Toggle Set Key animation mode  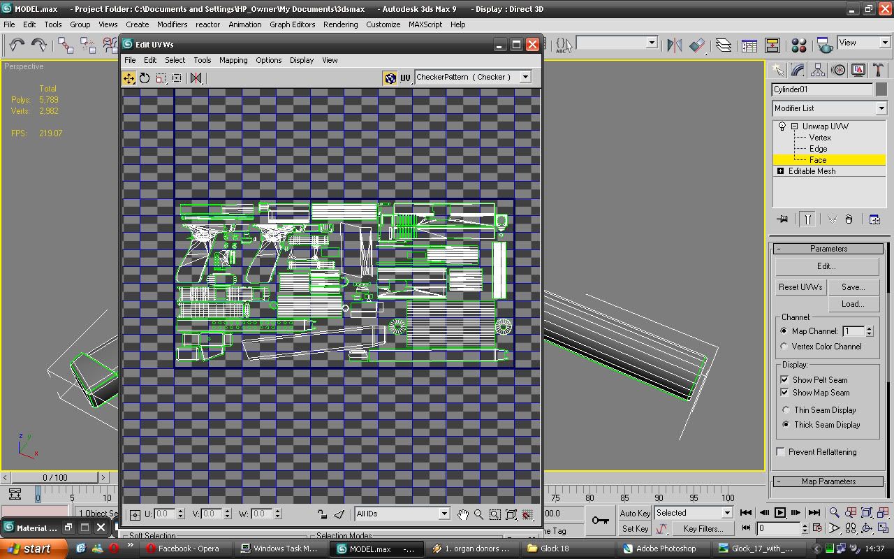point(635,529)
